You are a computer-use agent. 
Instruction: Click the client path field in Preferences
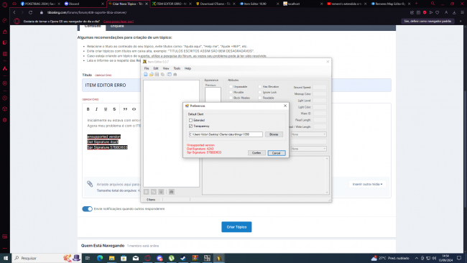[226, 134]
